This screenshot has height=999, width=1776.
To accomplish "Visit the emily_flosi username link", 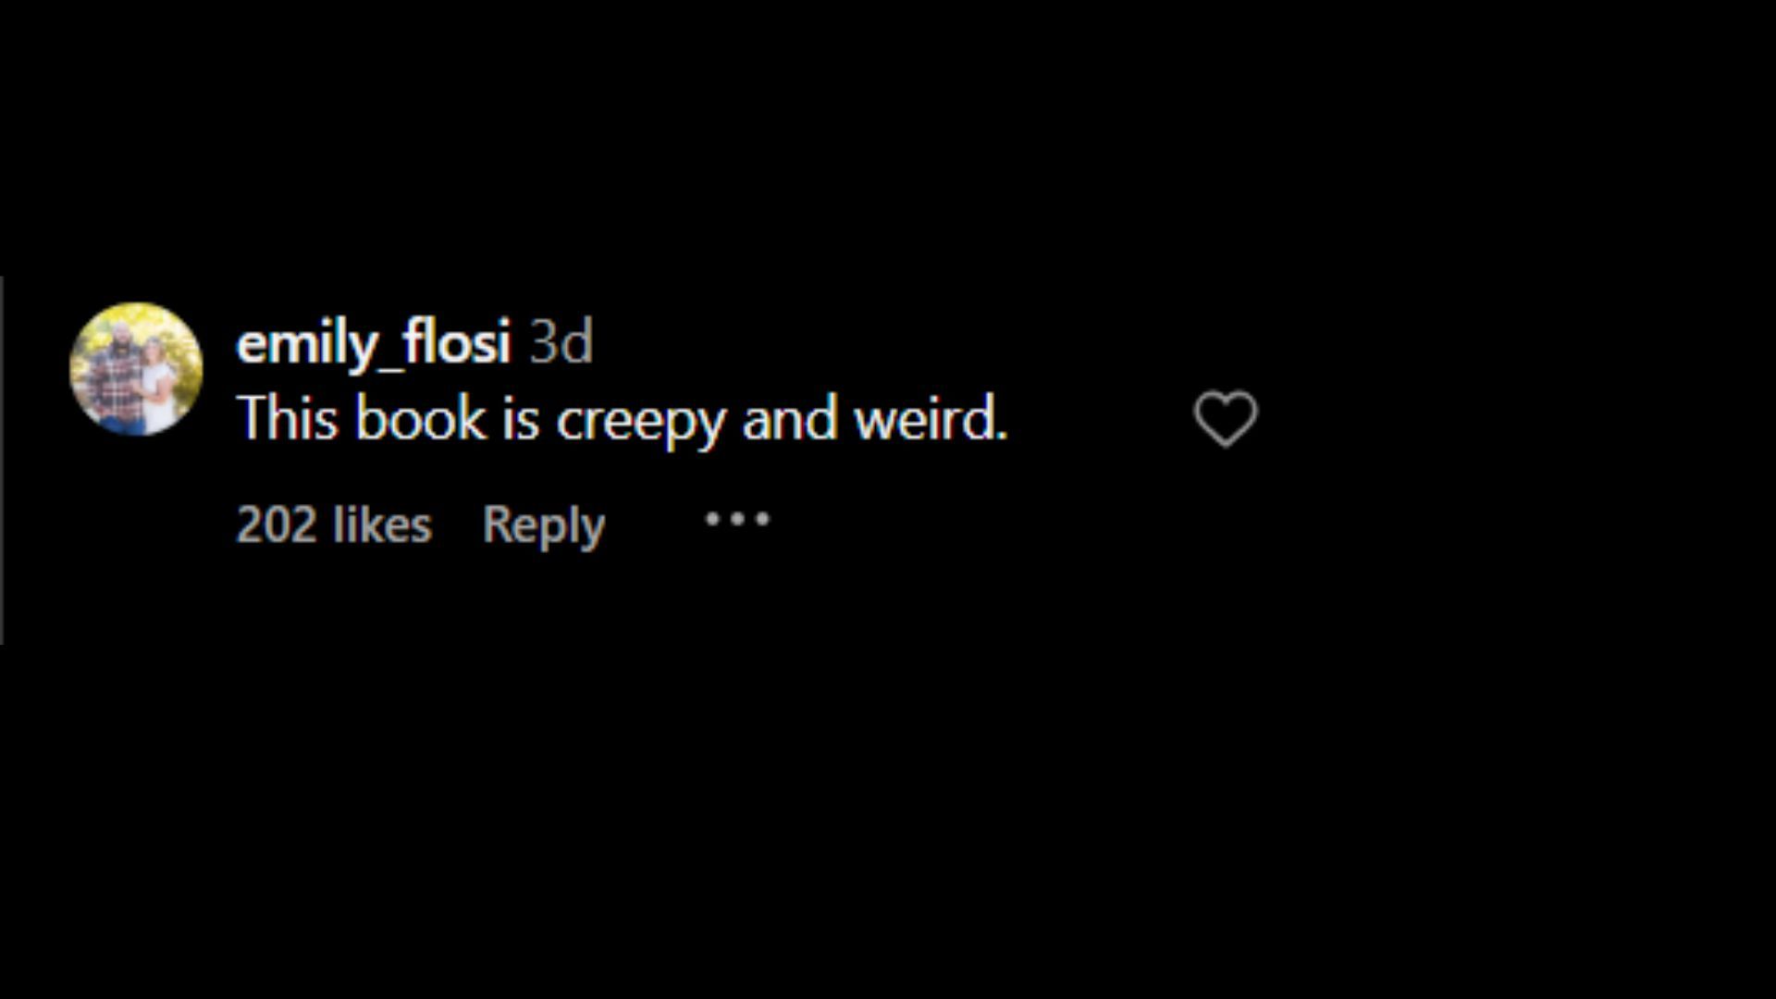I will (373, 342).
